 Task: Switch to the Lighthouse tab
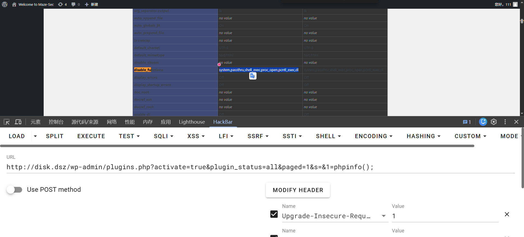pyautogui.click(x=192, y=122)
